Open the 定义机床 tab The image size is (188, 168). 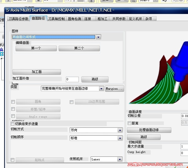point(135,19)
